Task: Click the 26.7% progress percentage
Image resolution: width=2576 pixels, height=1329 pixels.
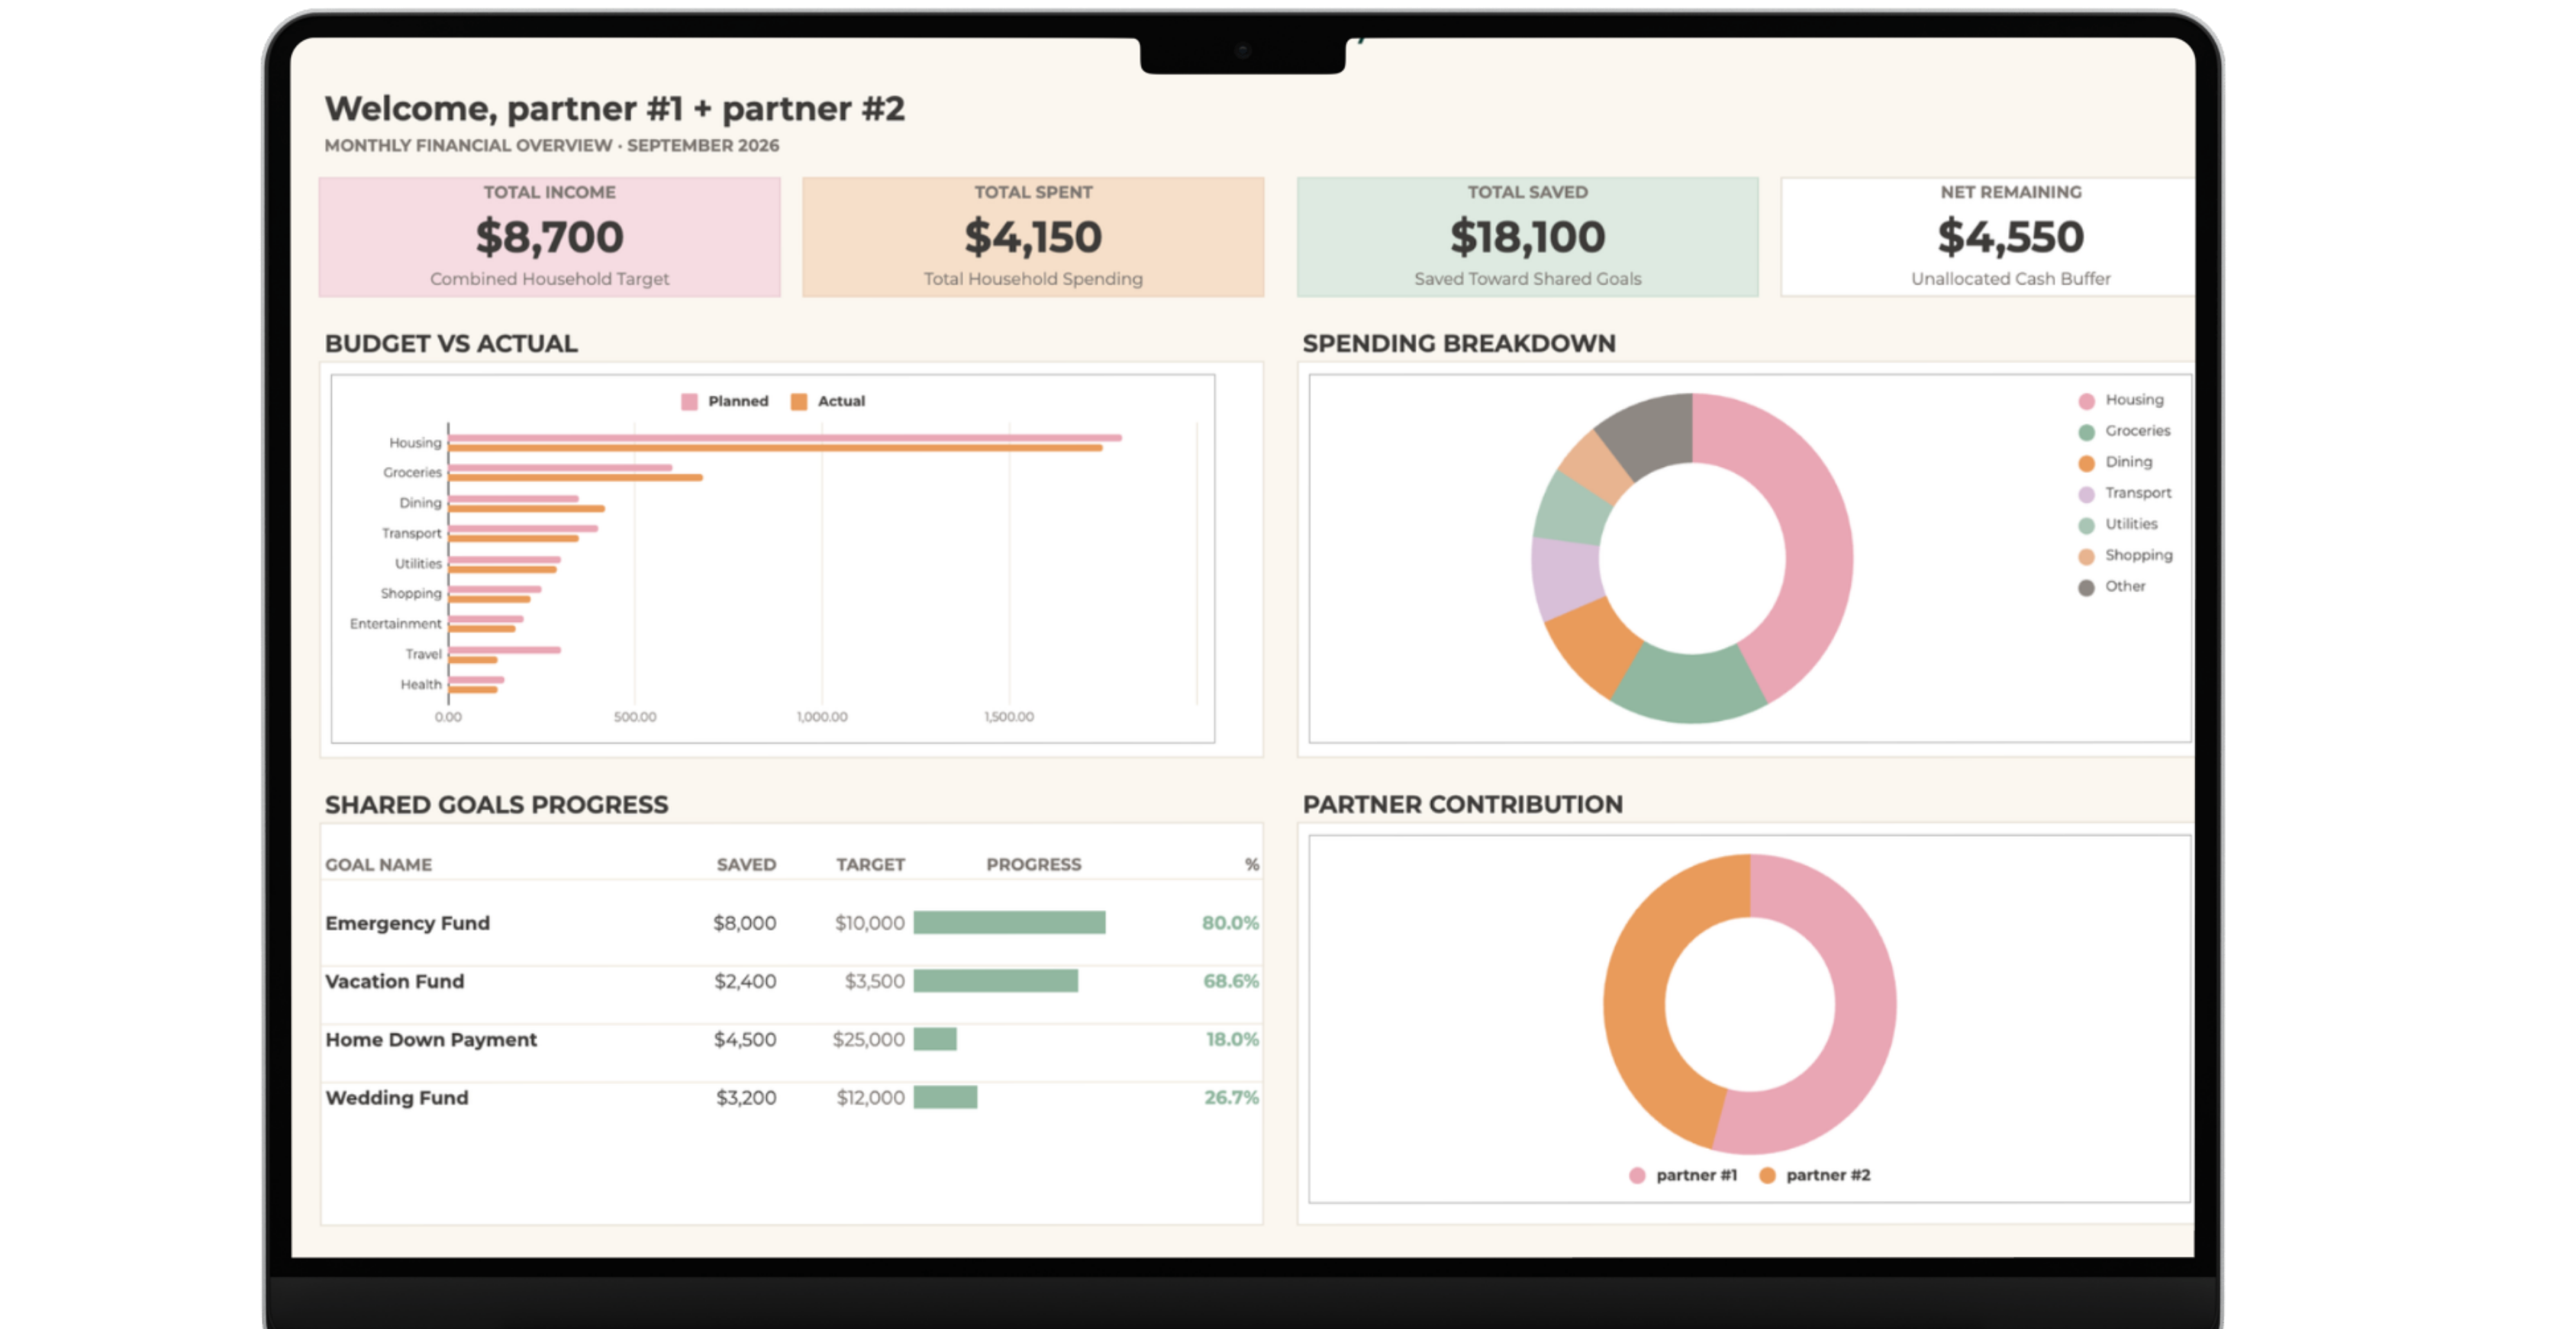Action: click(1231, 1097)
